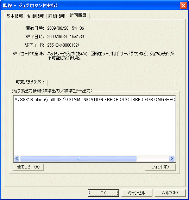Open the 制御情報 tab

pyautogui.click(x=36, y=16)
